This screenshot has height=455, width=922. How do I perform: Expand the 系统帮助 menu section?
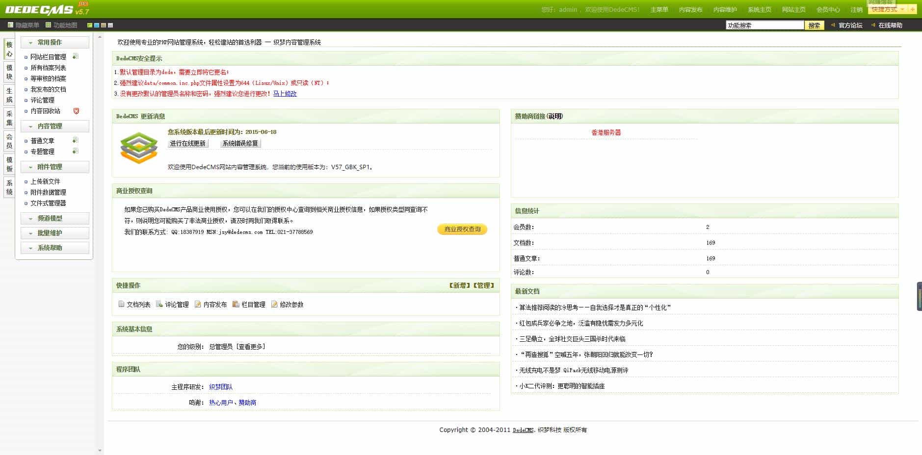[x=55, y=248]
